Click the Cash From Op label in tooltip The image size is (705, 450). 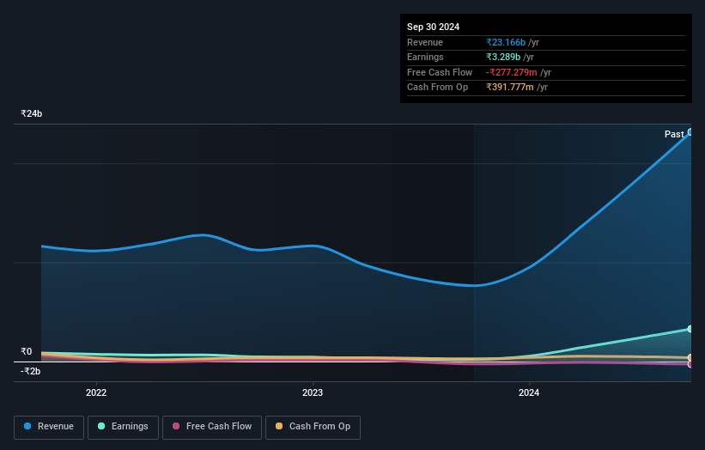click(437, 88)
